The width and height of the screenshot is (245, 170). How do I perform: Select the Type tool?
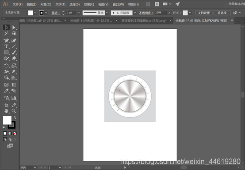tap(6, 46)
